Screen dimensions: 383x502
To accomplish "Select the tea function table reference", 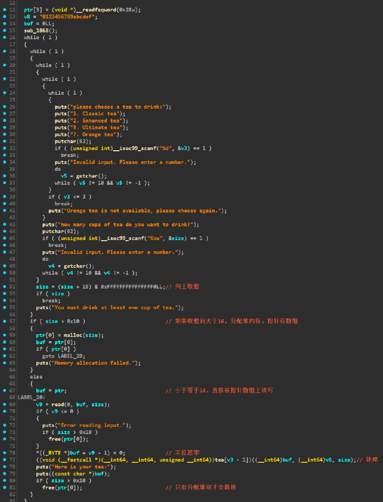I will 220,460.
